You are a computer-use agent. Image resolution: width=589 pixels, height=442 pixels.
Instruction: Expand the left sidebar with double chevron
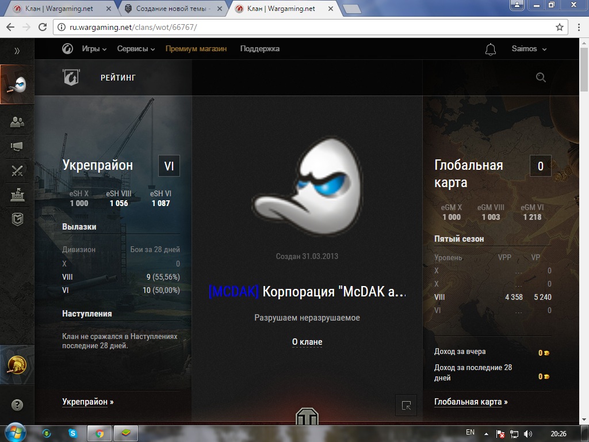coord(17,51)
